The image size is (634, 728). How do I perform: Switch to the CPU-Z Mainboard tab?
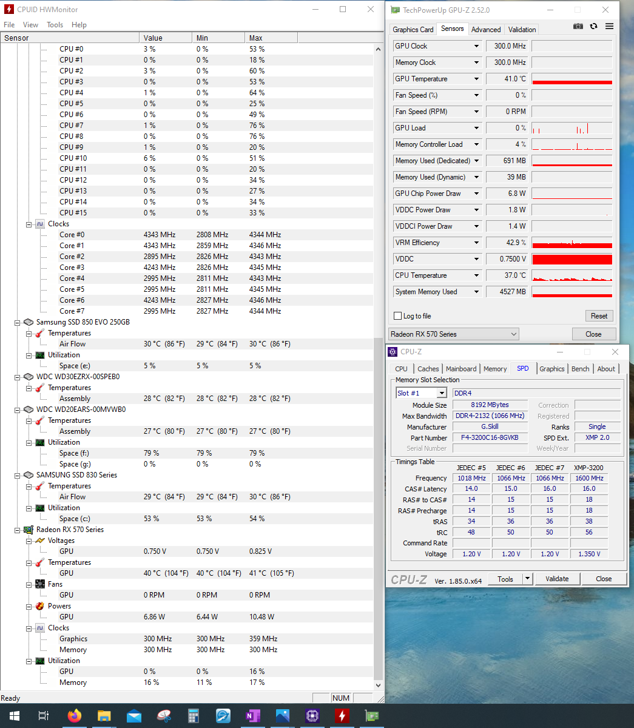pos(461,369)
